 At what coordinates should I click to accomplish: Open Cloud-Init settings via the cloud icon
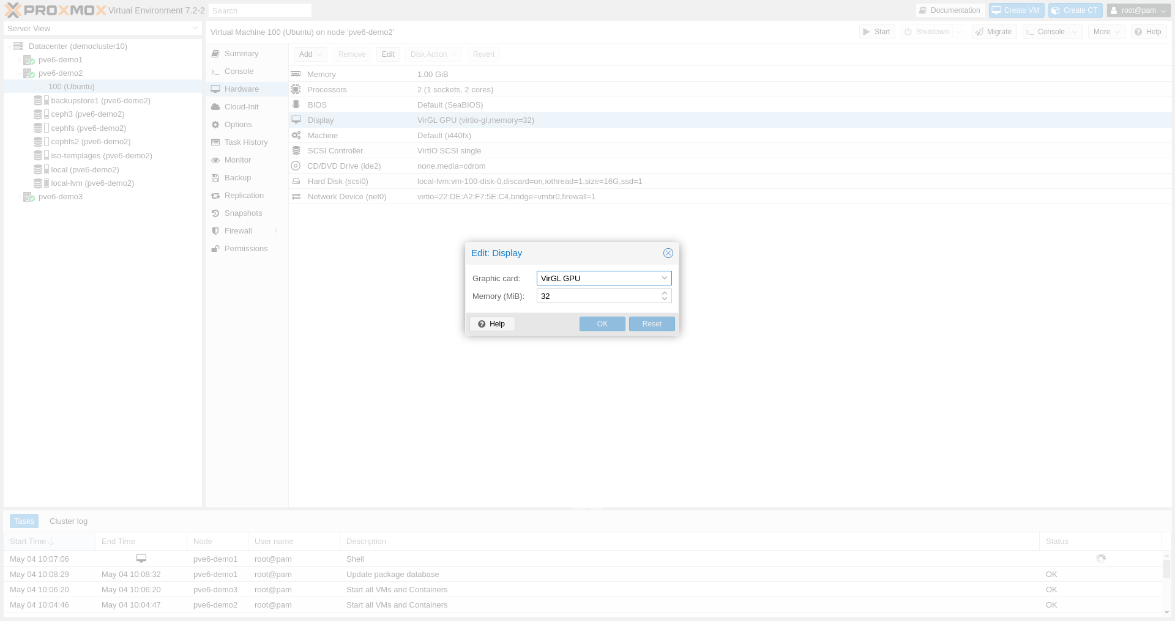[x=215, y=106]
